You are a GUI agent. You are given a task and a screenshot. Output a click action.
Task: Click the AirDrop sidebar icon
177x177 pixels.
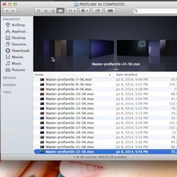point(8,25)
